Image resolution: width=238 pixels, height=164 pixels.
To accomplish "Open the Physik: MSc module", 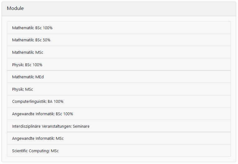I will click(23, 89).
